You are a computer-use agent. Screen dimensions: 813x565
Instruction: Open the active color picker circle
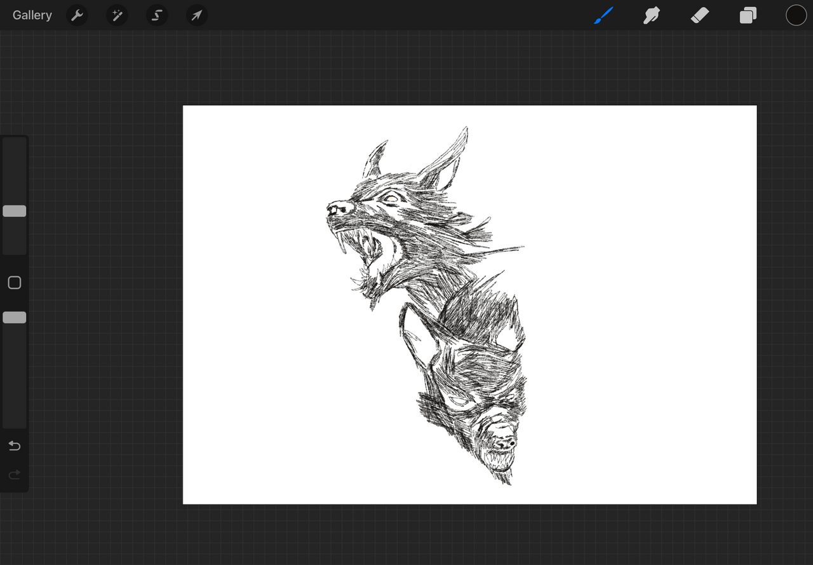pos(796,15)
